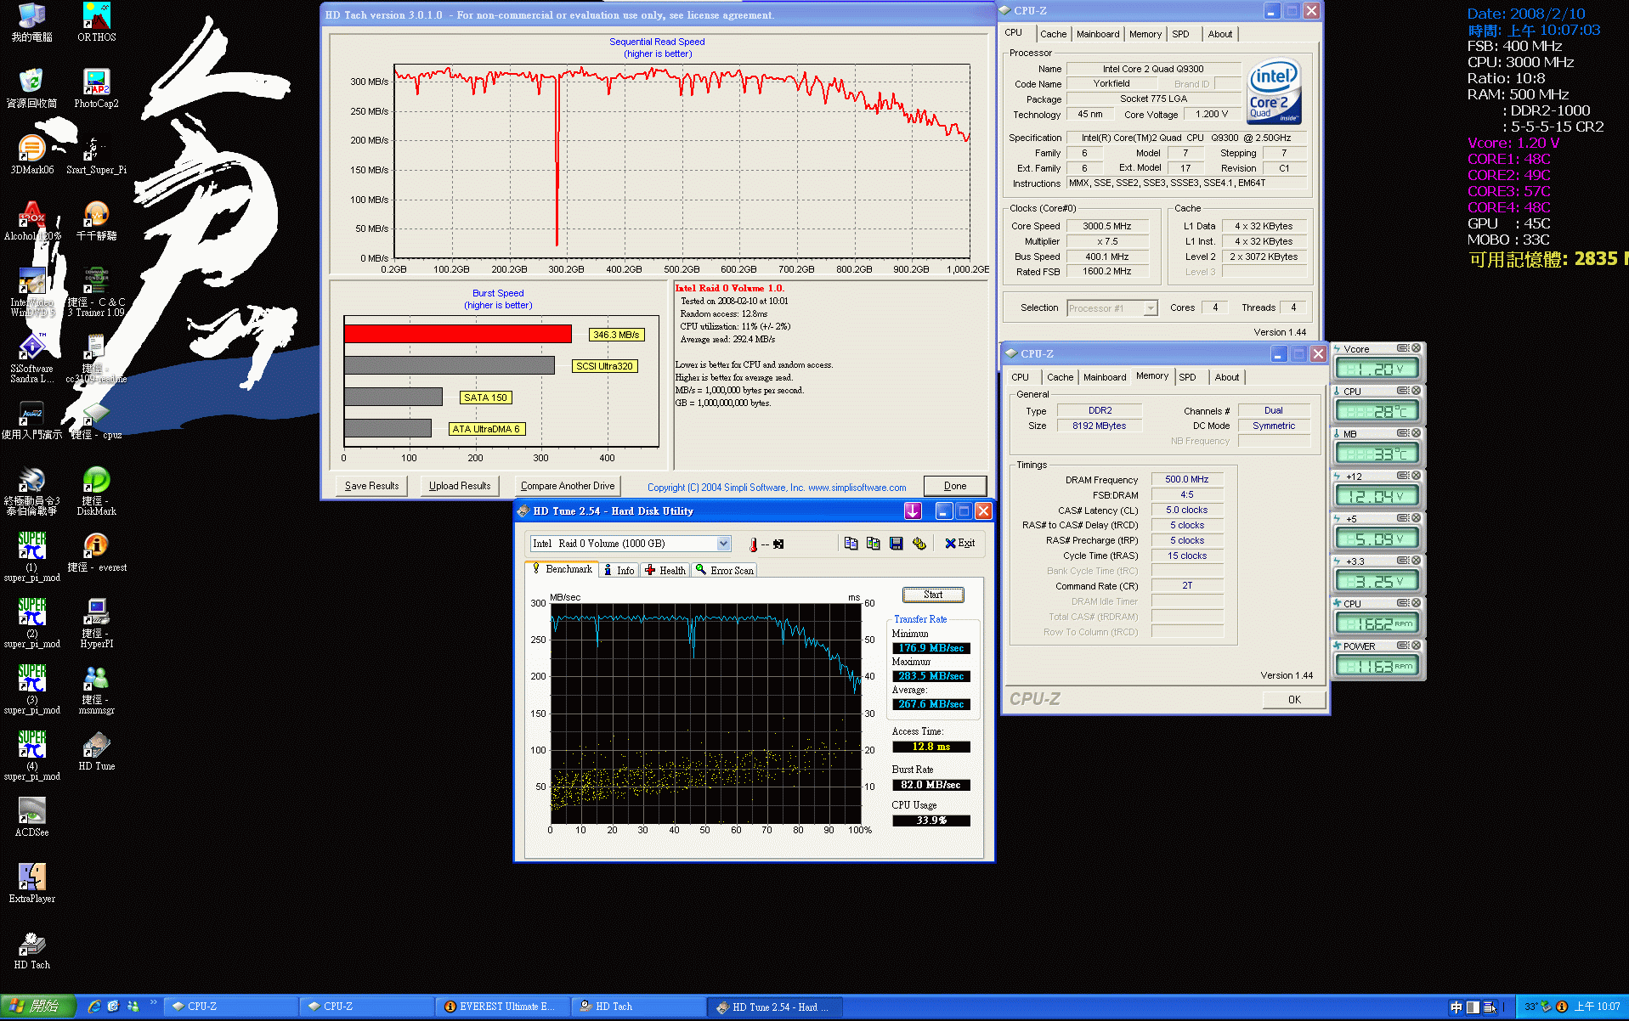This screenshot has width=1629, height=1021.
Task: Open the Intel Raid 0 Volume drive dropdown
Action: click(723, 544)
